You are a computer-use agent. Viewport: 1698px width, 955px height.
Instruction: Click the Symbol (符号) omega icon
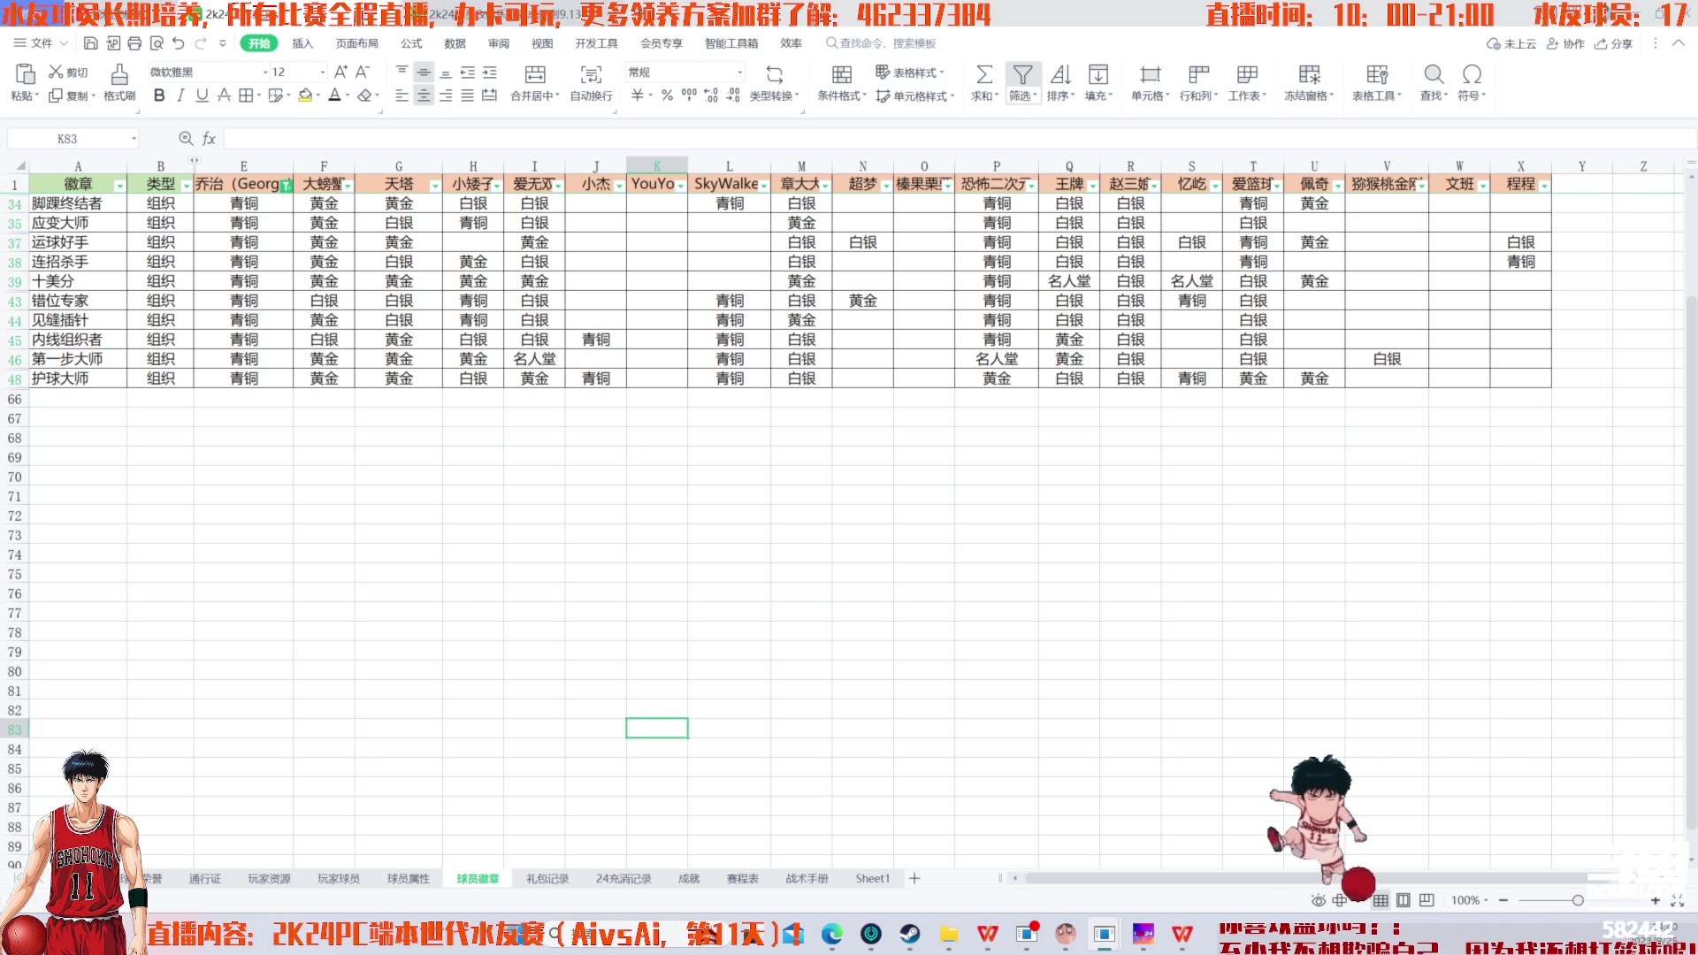coord(1472,74)
